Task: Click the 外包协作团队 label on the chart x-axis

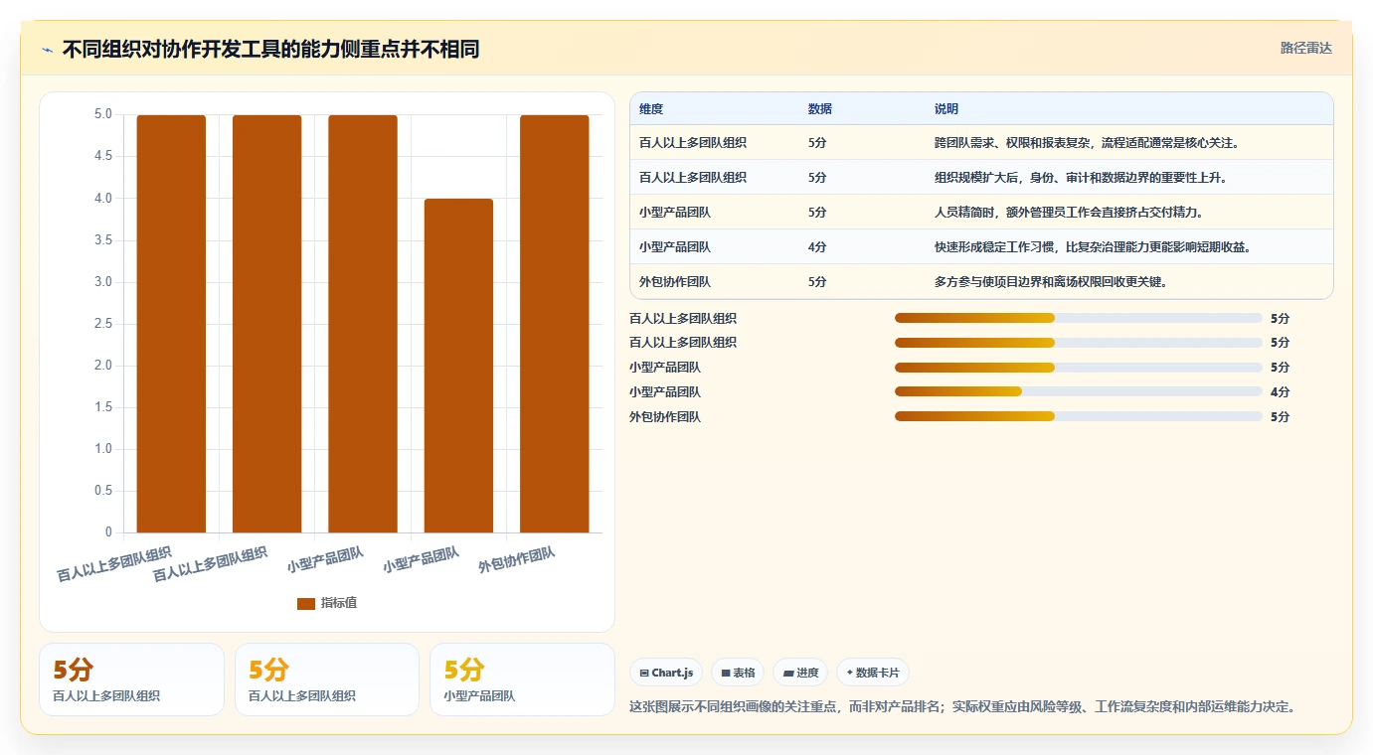Action: coord(517,559)
